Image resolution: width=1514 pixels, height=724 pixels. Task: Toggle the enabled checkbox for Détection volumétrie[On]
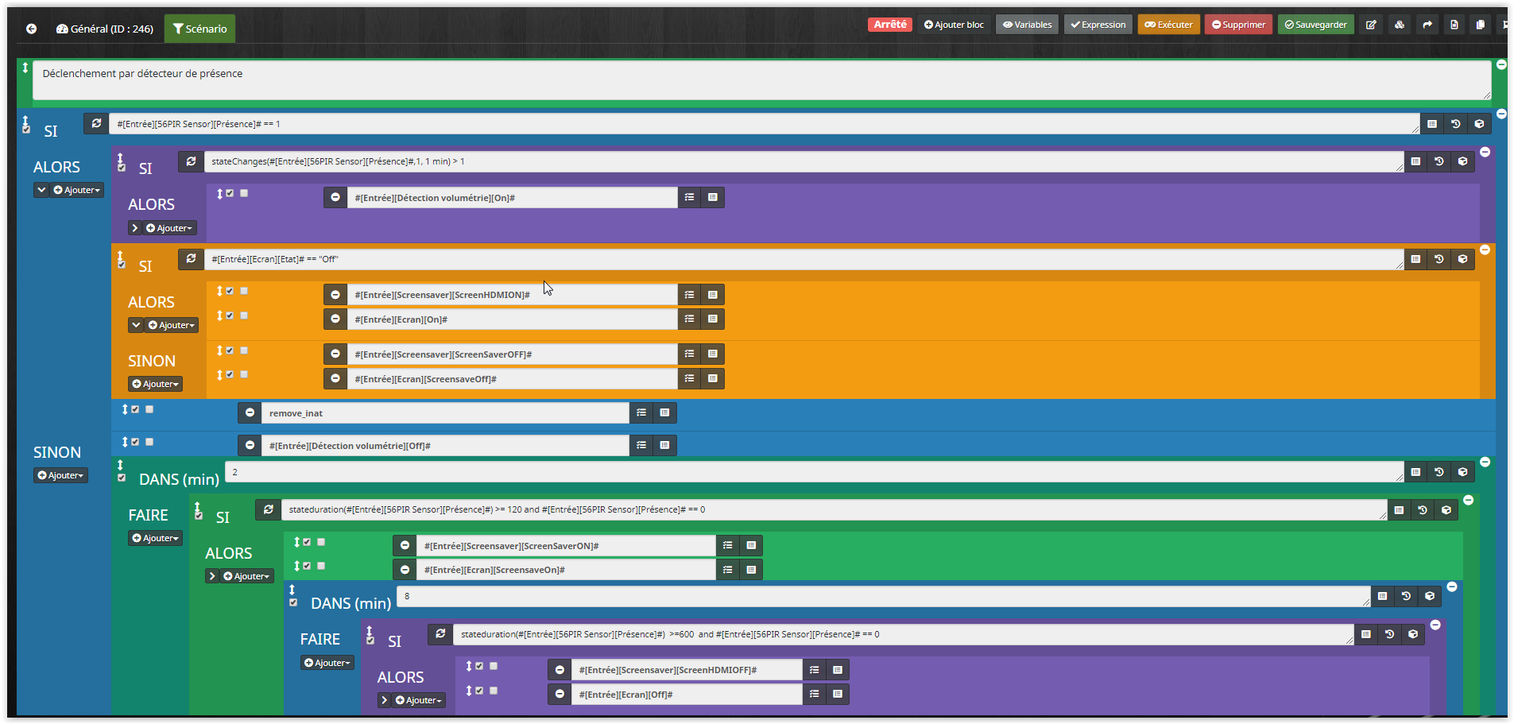[230, 193]
